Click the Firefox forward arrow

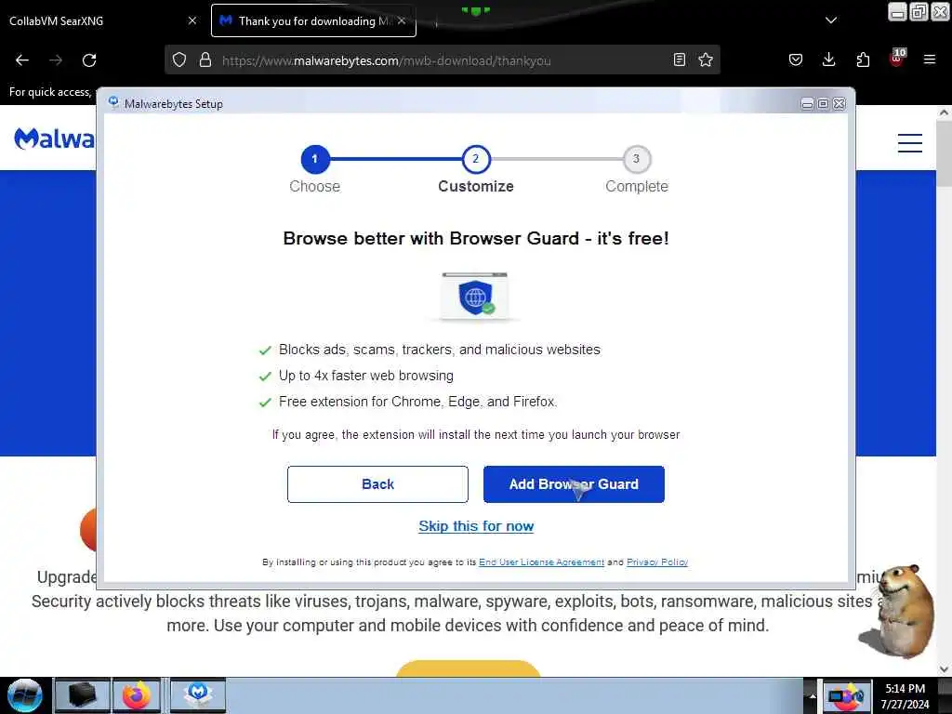tap(56, 60)
